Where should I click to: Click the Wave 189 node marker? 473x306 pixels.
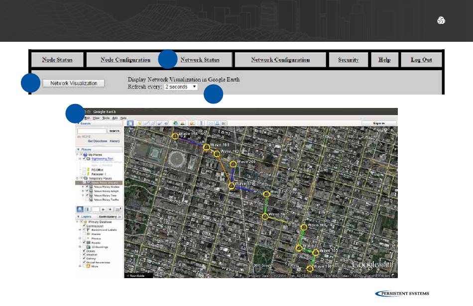click(304, 227)
